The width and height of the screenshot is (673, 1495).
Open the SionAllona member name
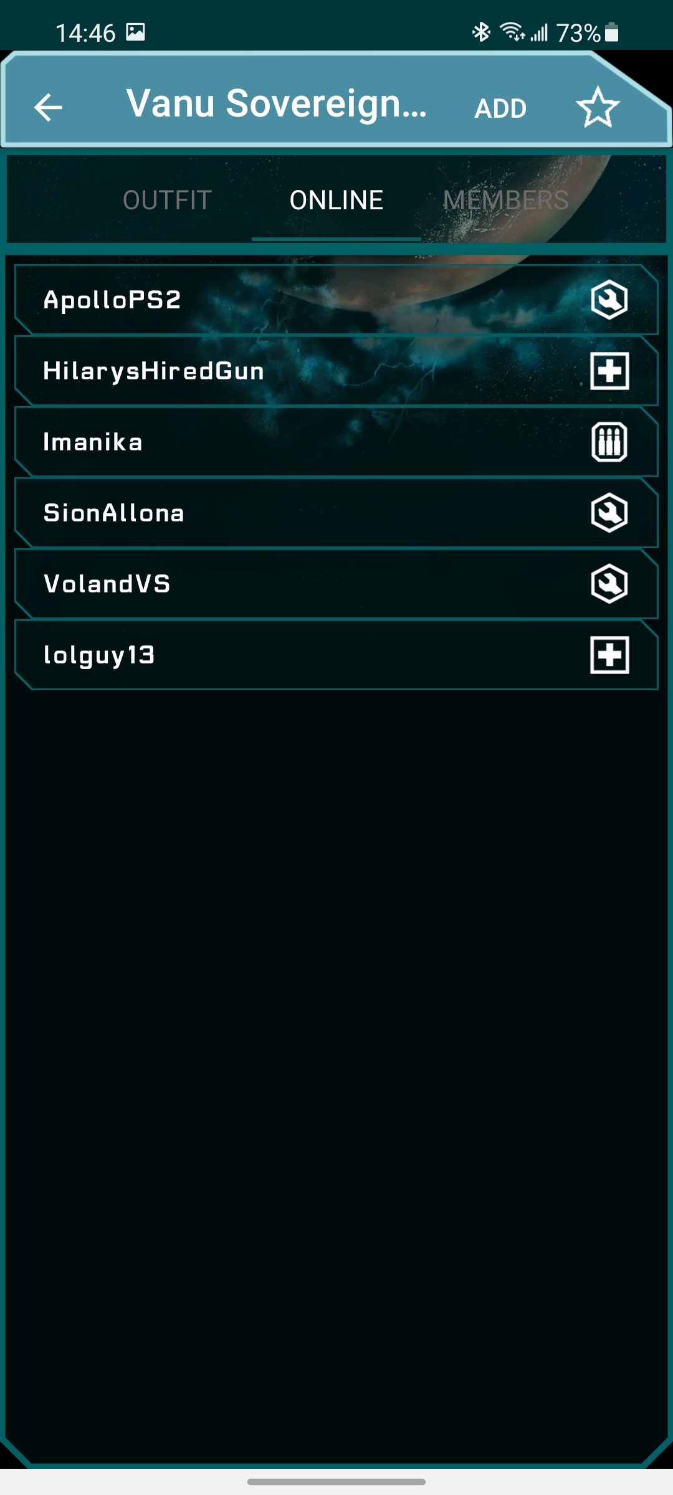pyautogui.click(x=114, y=513)
